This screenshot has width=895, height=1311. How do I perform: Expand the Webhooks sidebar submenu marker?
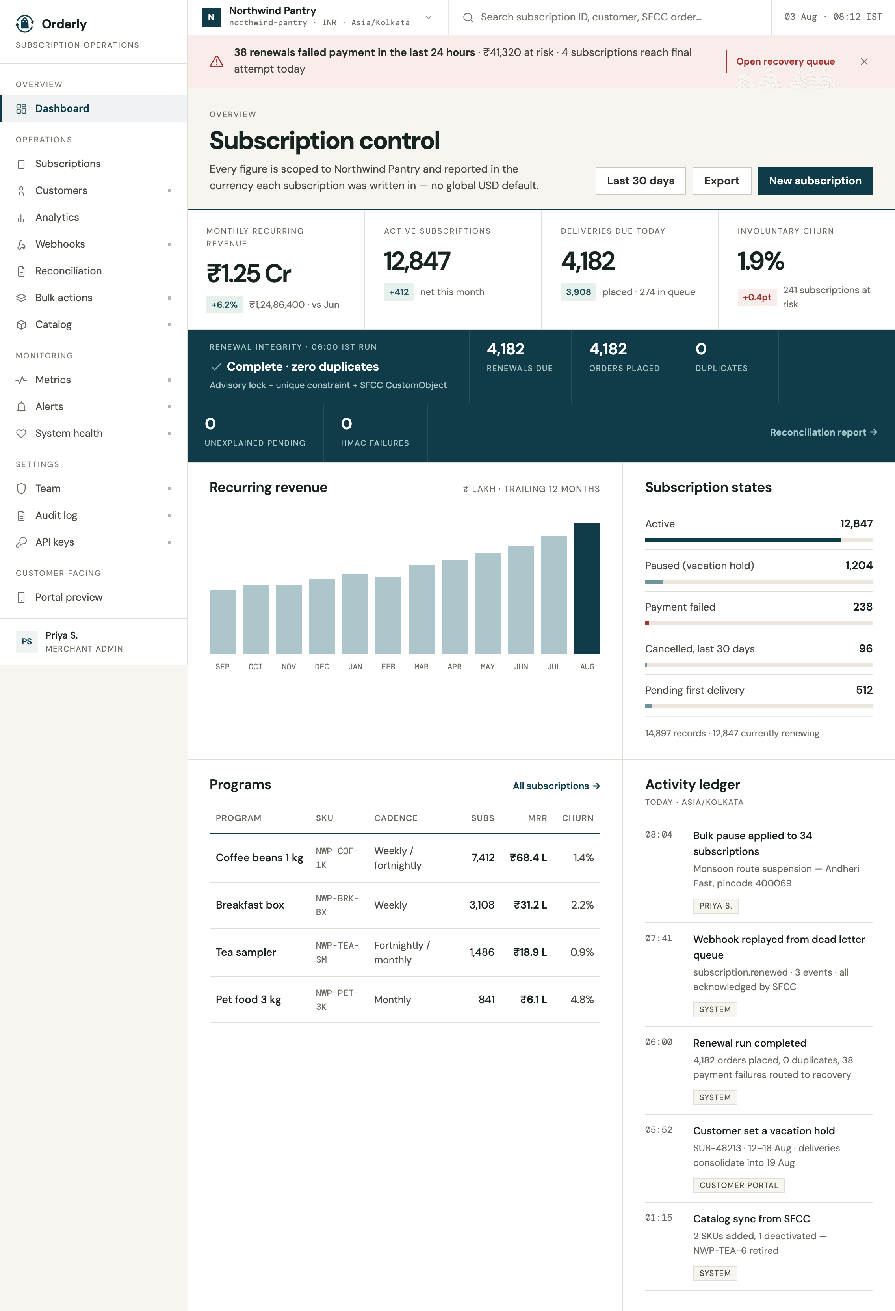point(169,244)
